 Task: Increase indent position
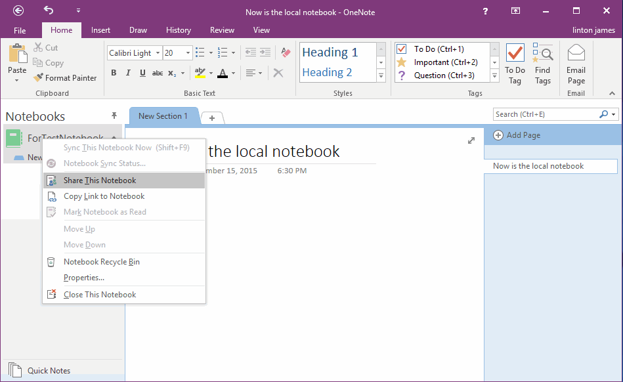[265, 52]
